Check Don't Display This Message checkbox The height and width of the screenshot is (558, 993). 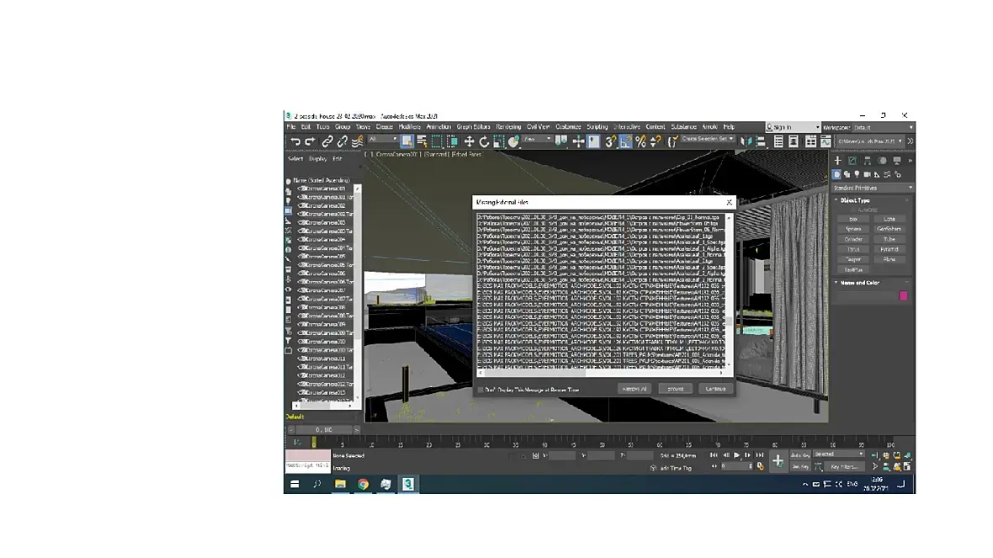[x=480, y=390]
